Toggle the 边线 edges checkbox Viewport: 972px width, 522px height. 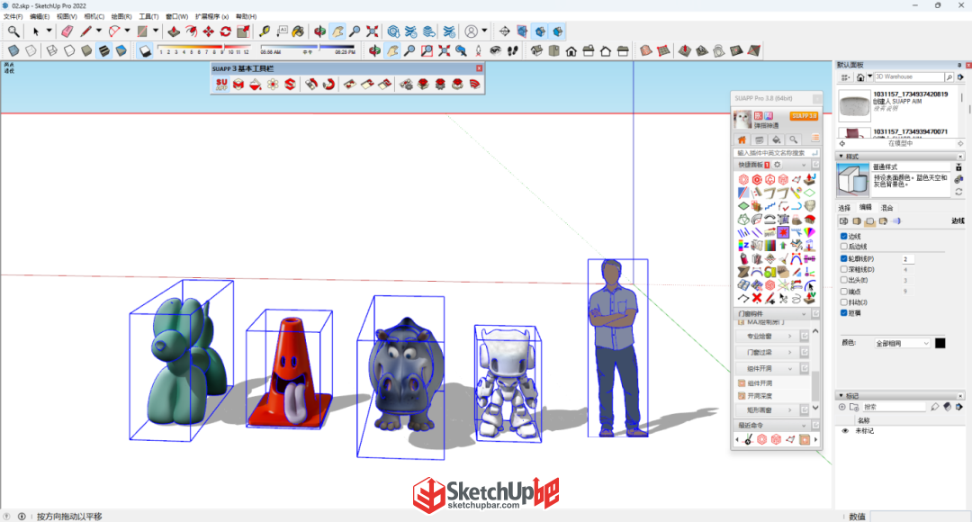[843, 236]
